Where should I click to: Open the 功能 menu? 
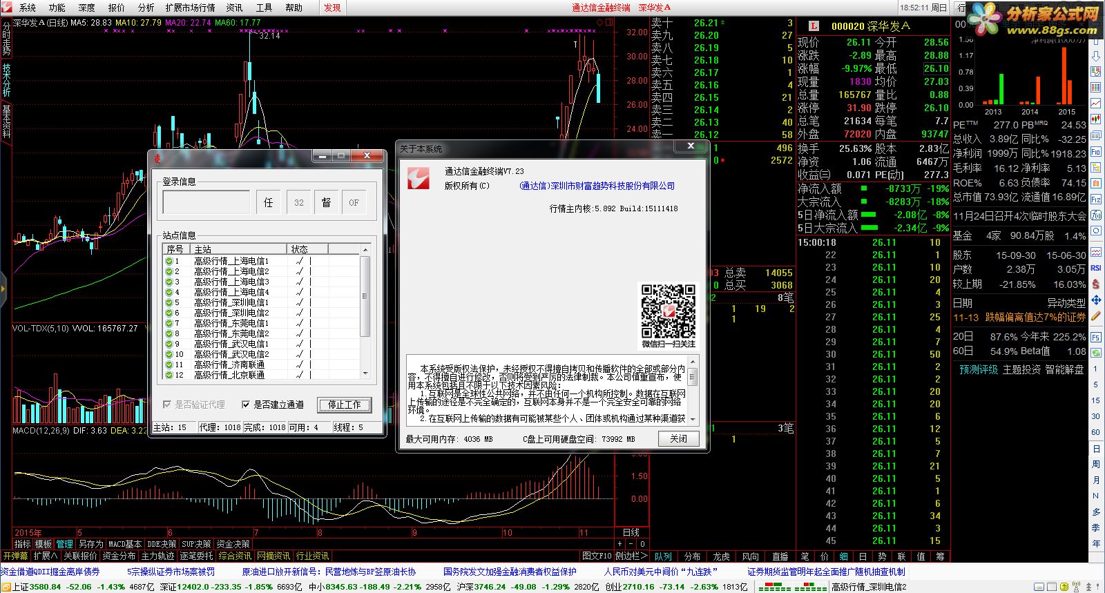click(57, 8)
